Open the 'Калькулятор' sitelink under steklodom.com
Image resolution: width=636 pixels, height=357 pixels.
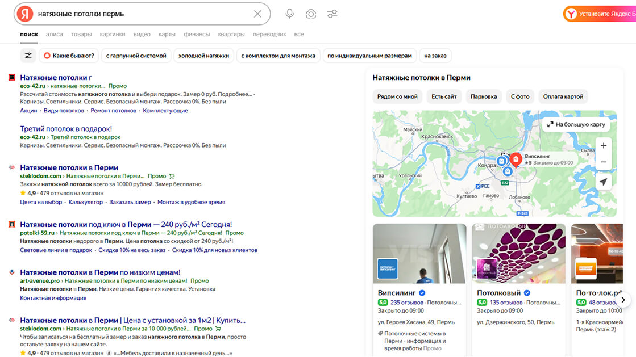pos(86,202)
